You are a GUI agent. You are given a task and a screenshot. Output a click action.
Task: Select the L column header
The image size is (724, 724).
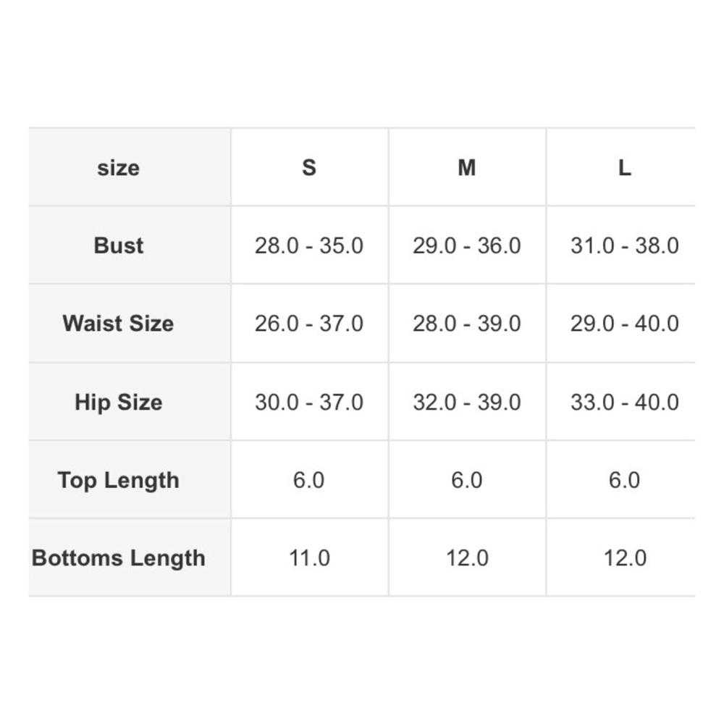tap(624, 168)
